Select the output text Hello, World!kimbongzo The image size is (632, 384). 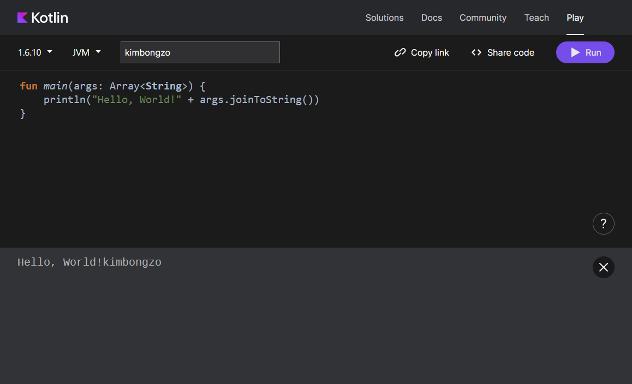[90, 262]
